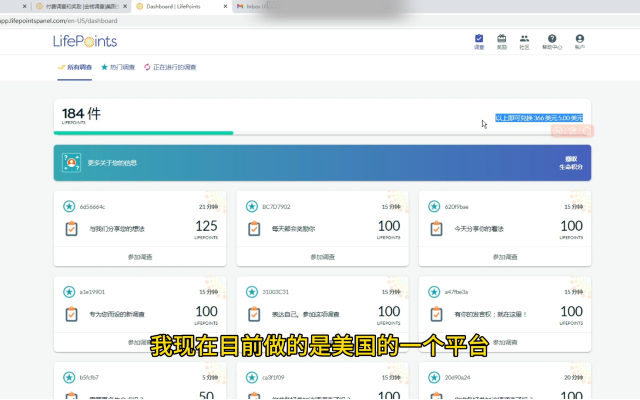The width and height of the screenshot is (640, 400).
Task: Click the clipboard icon on 每天都会奖励你 card
Action: (x=254, y=228)
